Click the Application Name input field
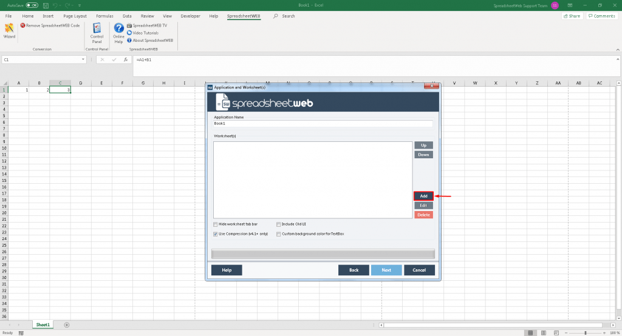Viewport: 622px width, 336px height. [323, 124]
